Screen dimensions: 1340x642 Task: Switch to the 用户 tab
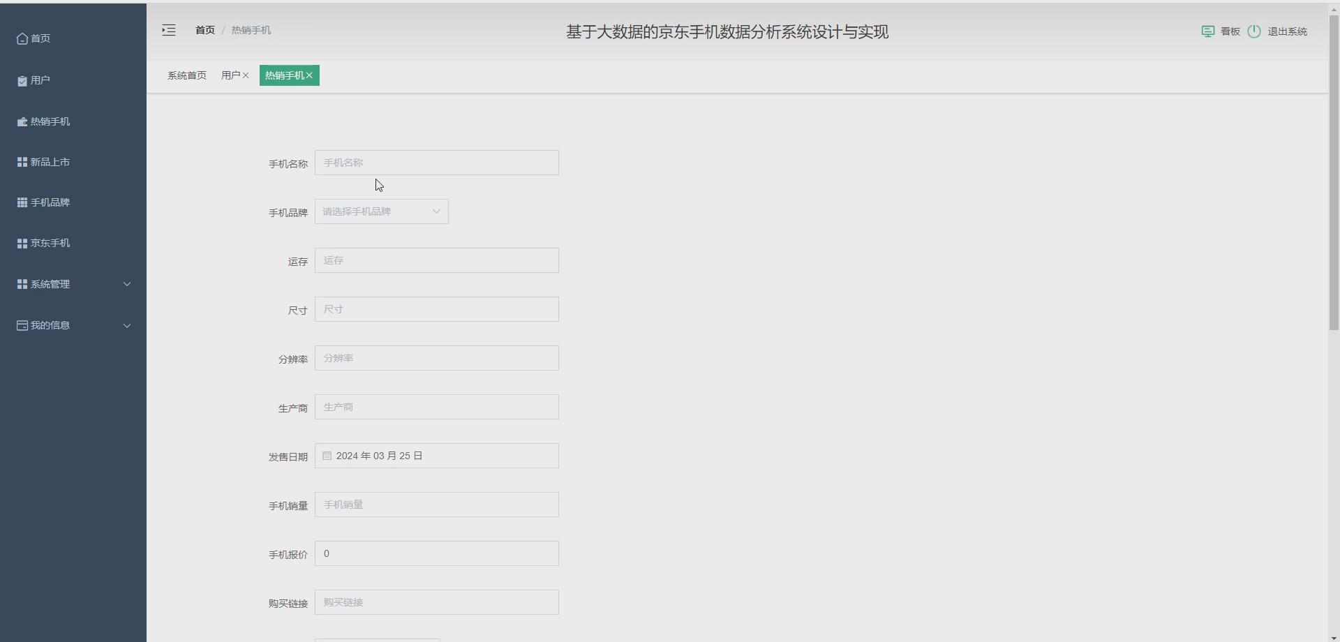coord(231,75)
